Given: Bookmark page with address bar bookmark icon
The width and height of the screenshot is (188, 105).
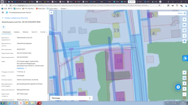Looking at the screenshot, I should 159,6.
